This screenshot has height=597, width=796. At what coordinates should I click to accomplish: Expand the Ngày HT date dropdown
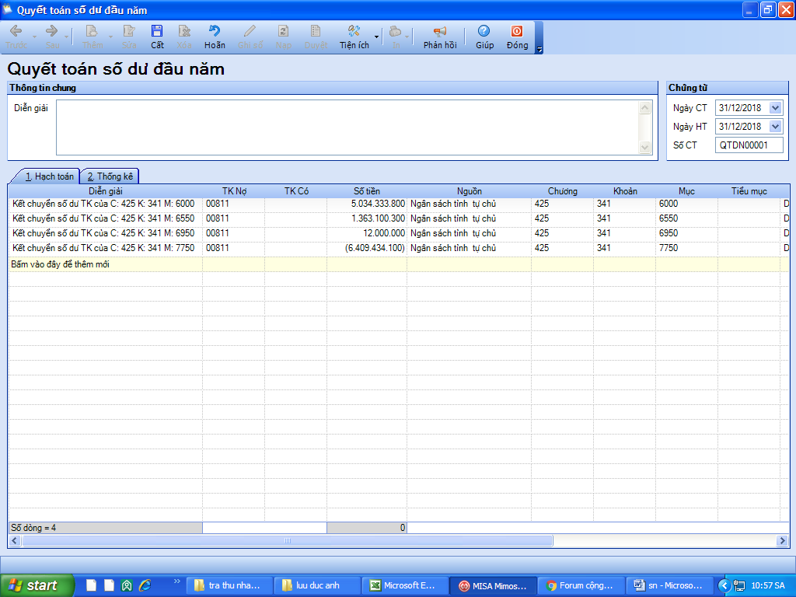pyautogui.click(x=775, y=127)
